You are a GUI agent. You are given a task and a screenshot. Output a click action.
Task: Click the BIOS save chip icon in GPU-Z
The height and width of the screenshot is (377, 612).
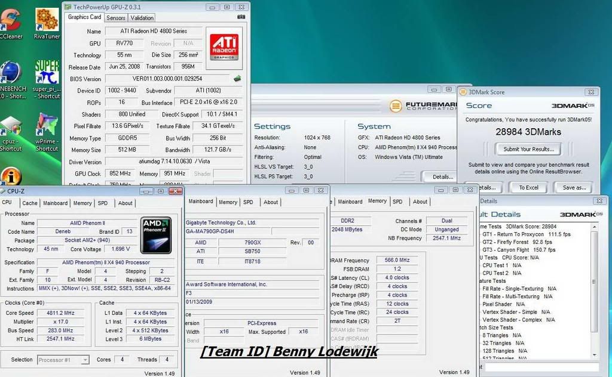(237, 79)
